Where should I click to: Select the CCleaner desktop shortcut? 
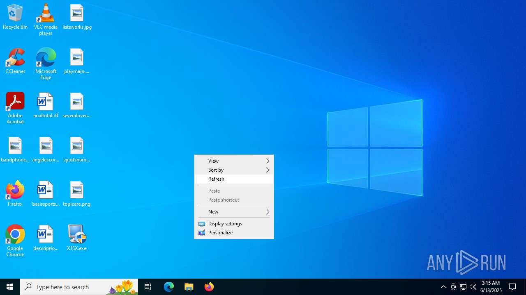15,61
